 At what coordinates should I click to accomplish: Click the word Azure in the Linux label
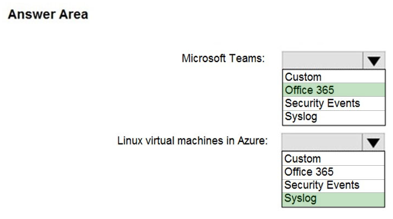(253, 141)
